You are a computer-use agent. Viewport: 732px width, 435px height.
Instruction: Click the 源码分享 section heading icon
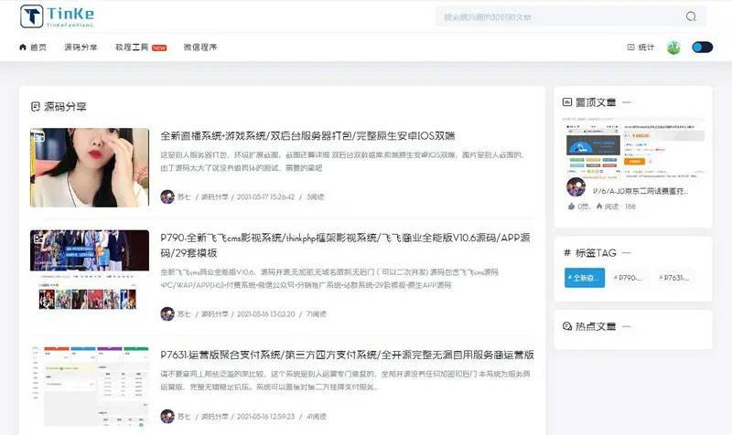[x=36, y=107]
